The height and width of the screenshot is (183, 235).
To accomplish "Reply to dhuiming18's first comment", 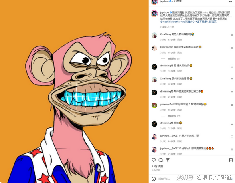I will coord(179,71).
